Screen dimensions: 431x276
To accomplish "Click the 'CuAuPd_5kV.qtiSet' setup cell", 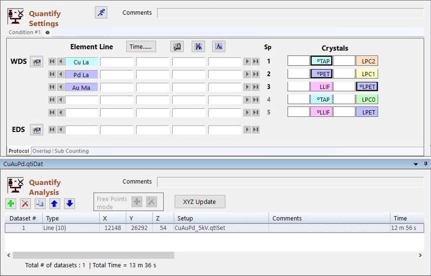I will tap(221, 228).
